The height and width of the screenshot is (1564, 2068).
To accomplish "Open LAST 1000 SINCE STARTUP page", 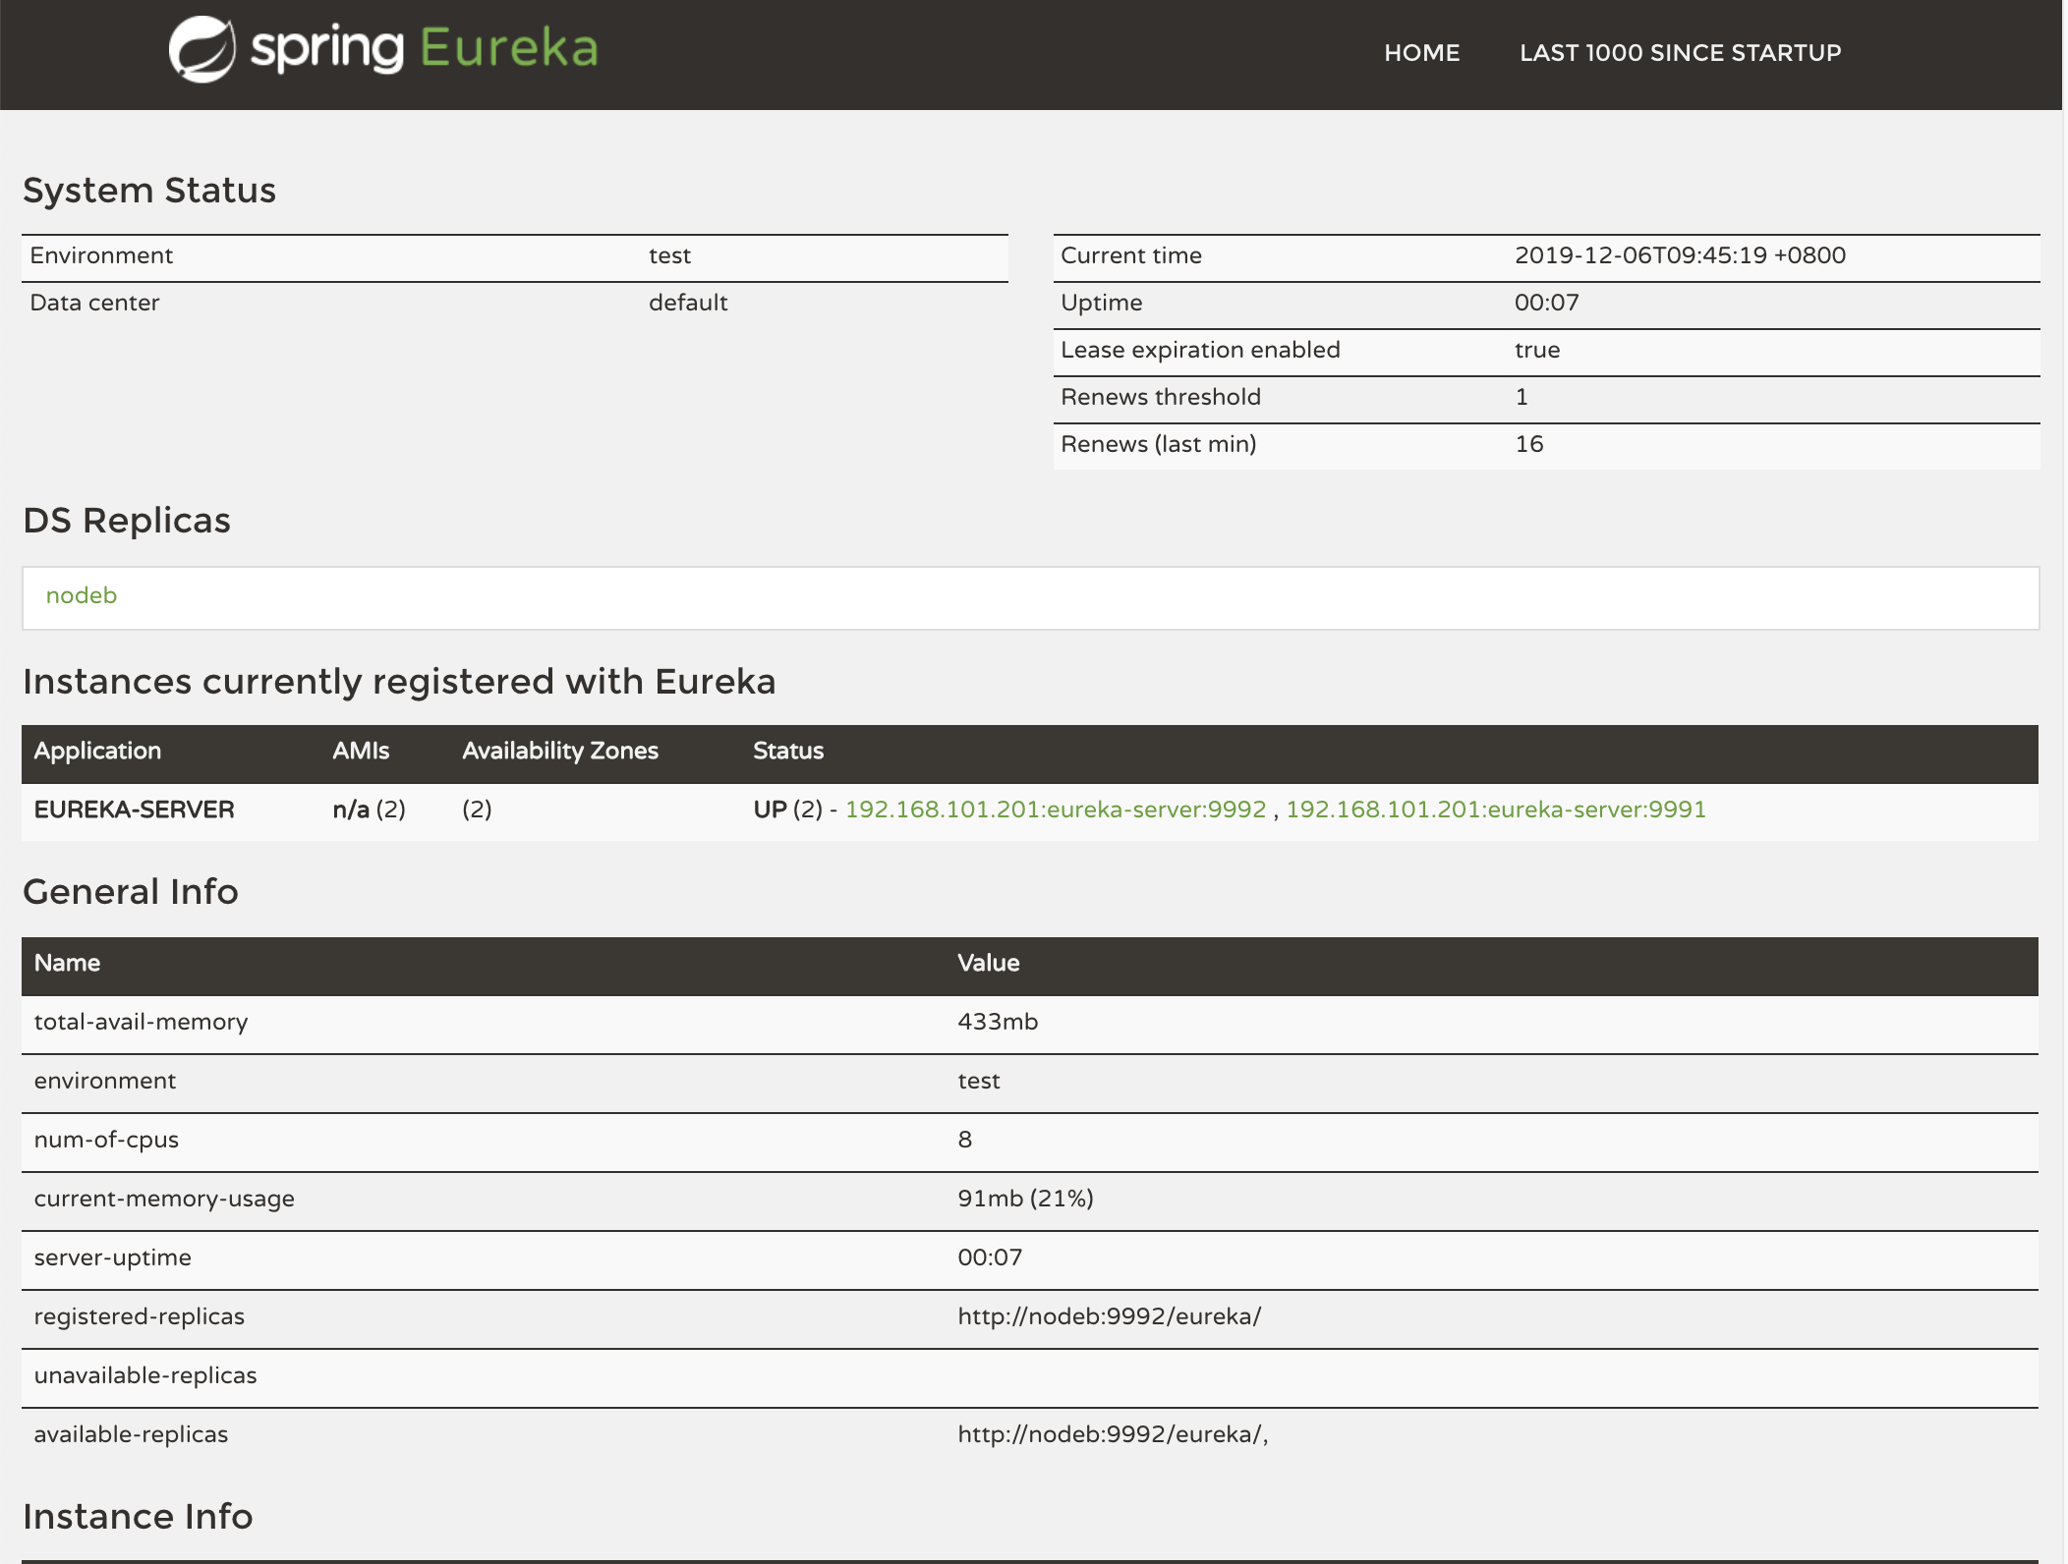I will [x=1680, y=53].
